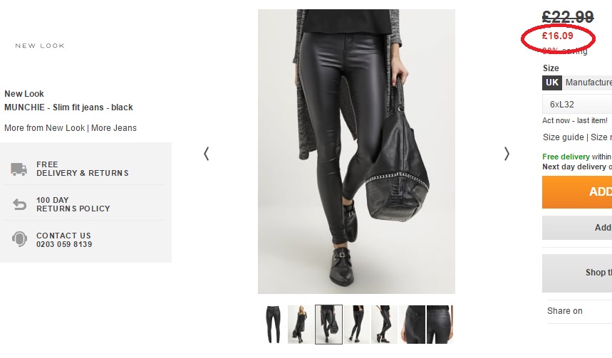Click the Shop the look button
The width and height of the screenshot is (612, 358).
(577, 273)
